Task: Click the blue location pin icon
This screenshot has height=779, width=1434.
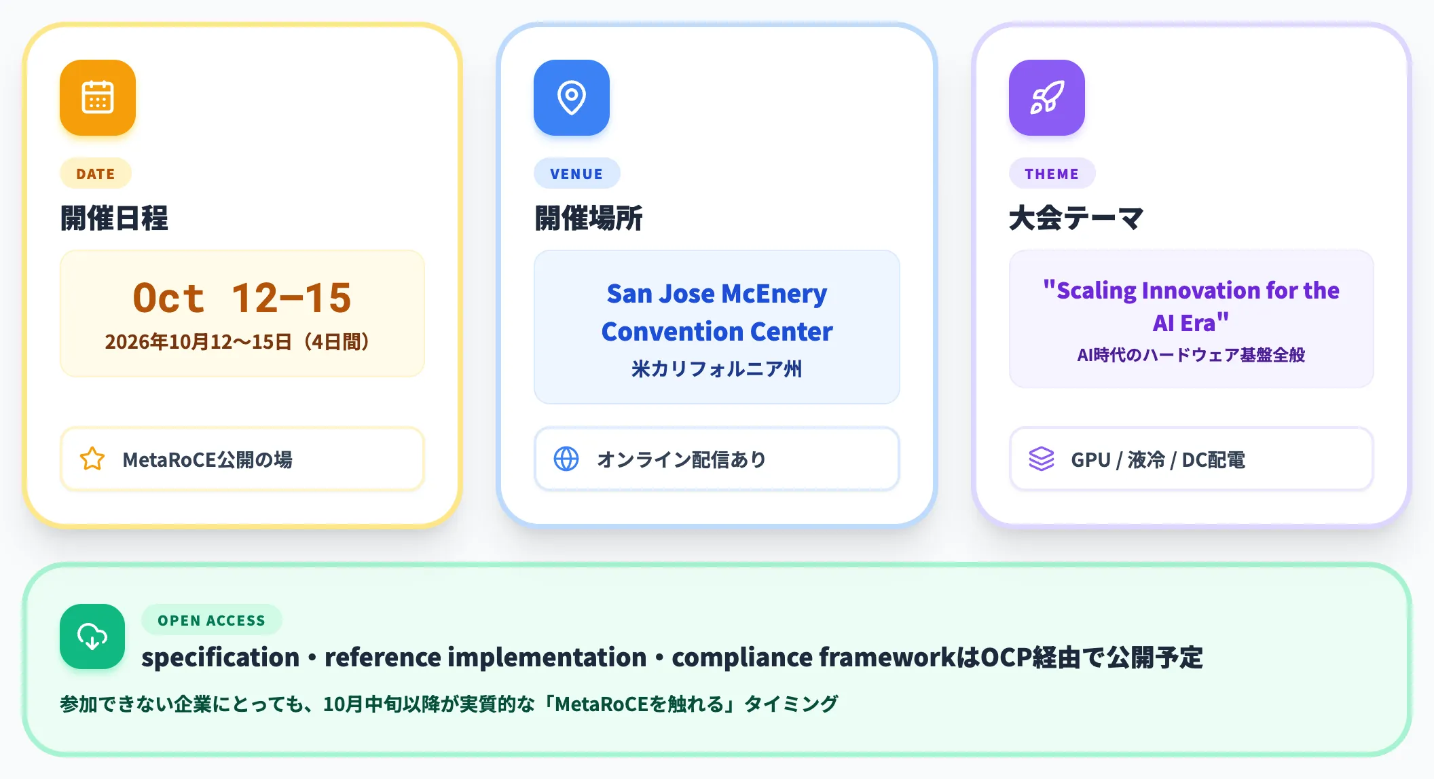Action: (x=572, y=98)
